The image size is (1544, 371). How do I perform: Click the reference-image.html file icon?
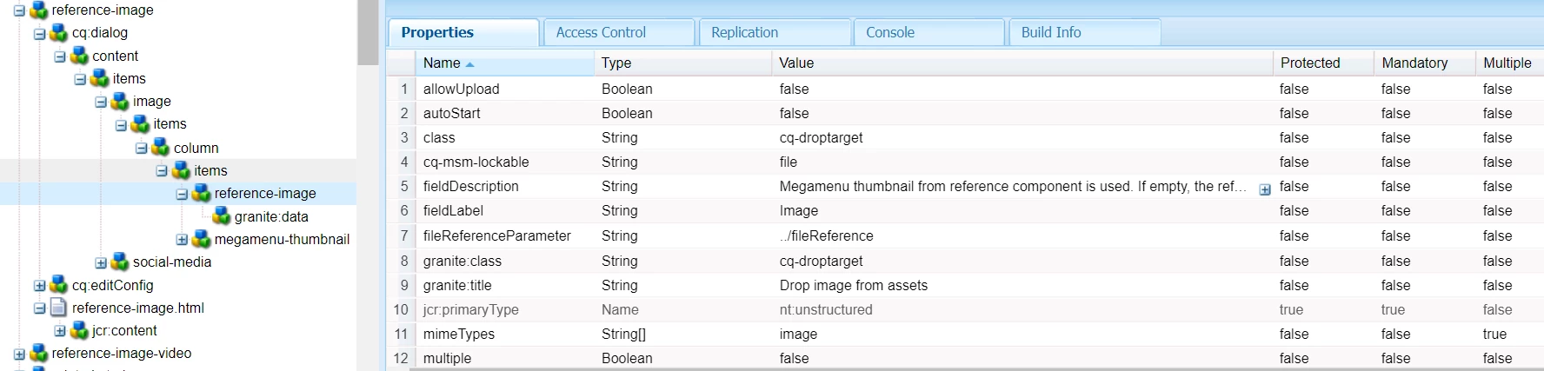point(59,308)
